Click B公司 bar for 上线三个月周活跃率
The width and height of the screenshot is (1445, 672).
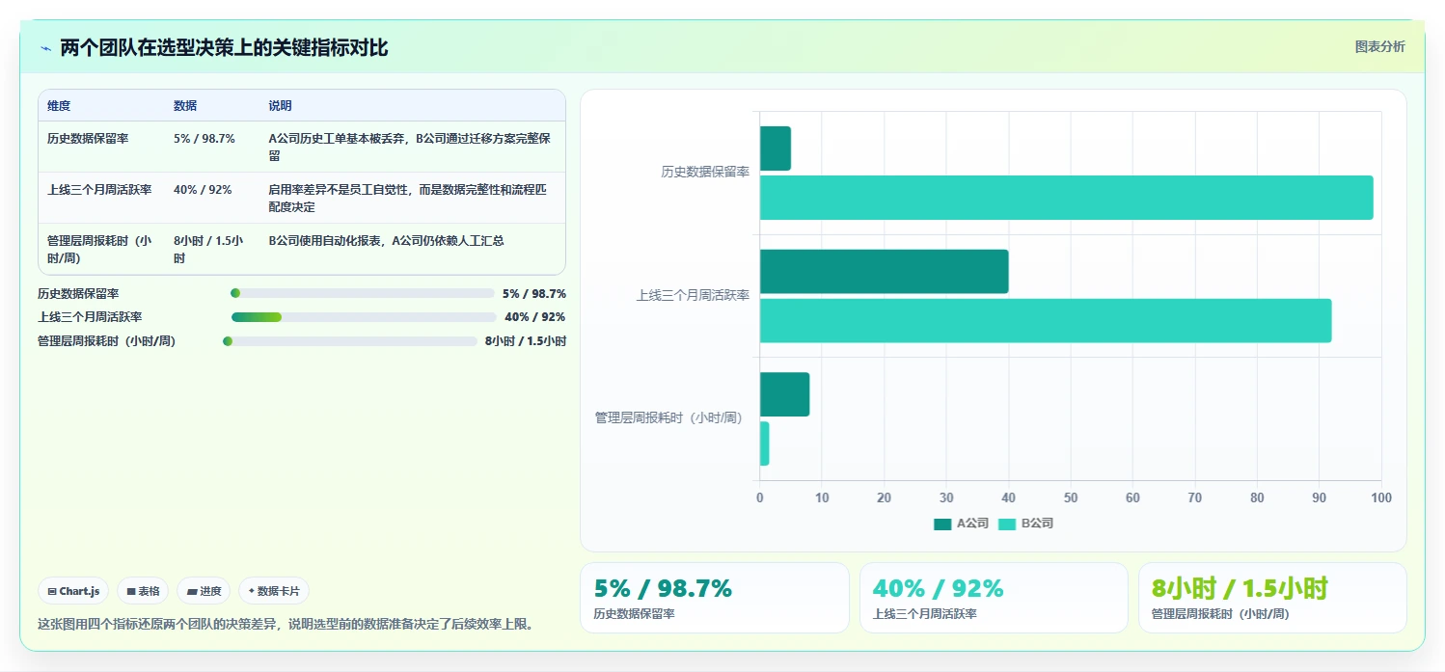pos(1046,321)
